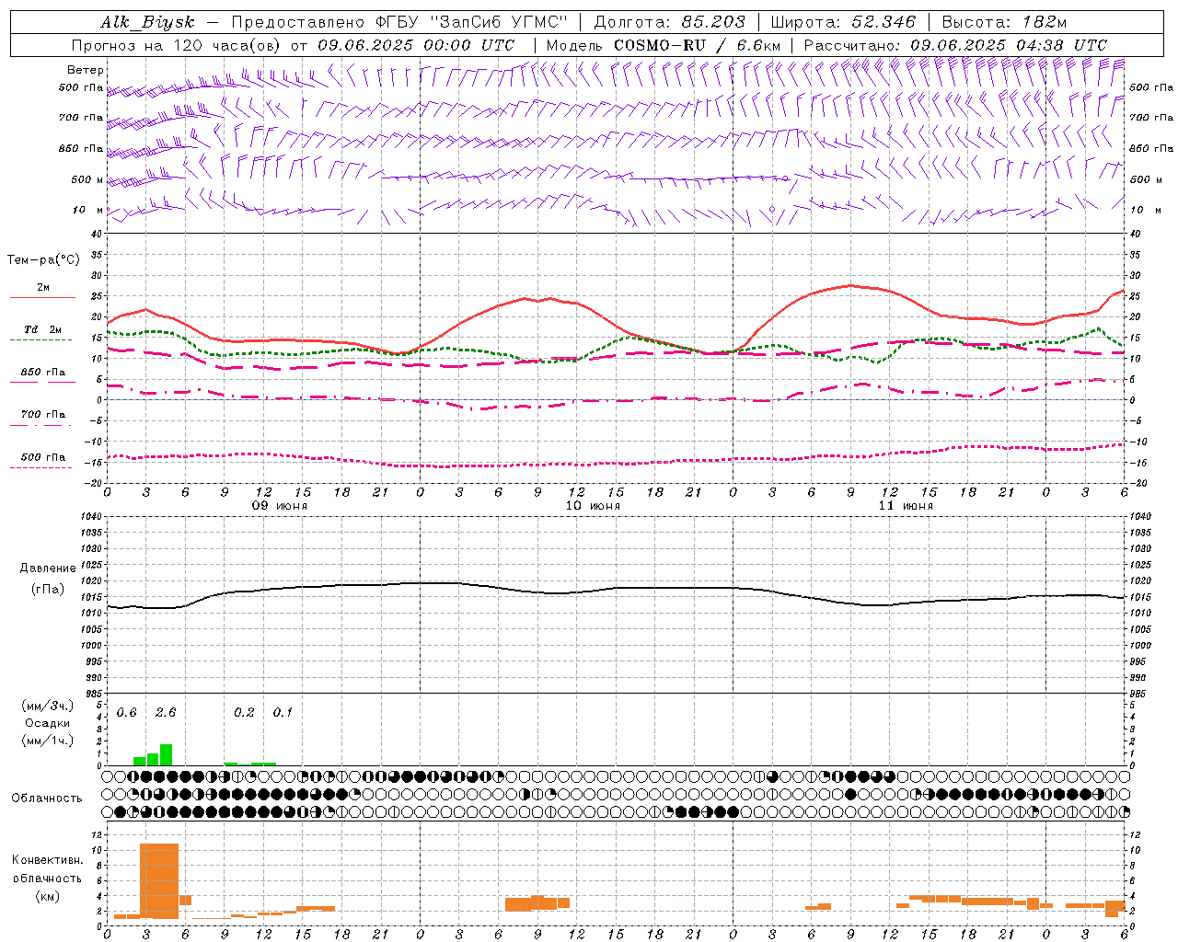The image size is (1178, 942).
Task: Click the Осадки panel label
Action: point(47,723)
